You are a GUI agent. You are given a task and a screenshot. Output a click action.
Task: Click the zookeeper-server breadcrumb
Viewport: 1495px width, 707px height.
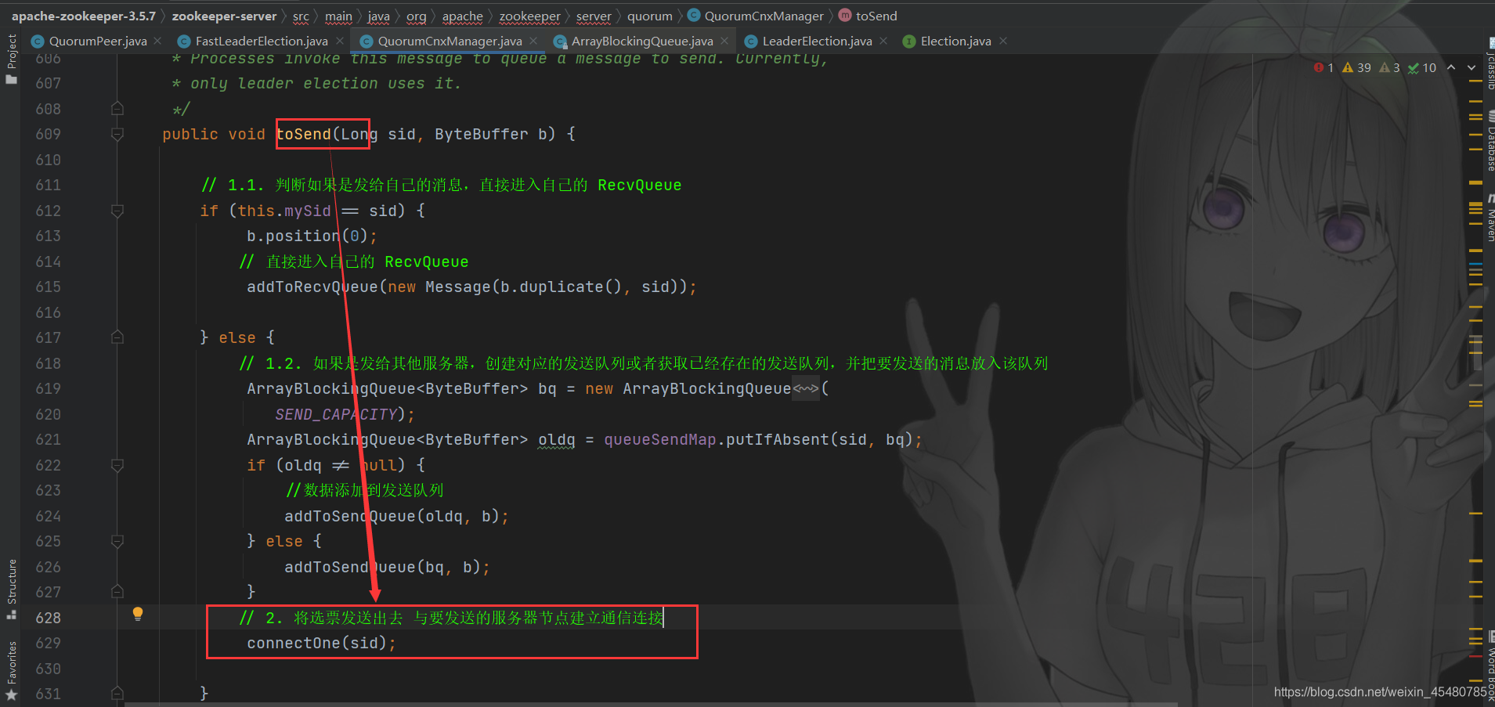pos(224,16)
